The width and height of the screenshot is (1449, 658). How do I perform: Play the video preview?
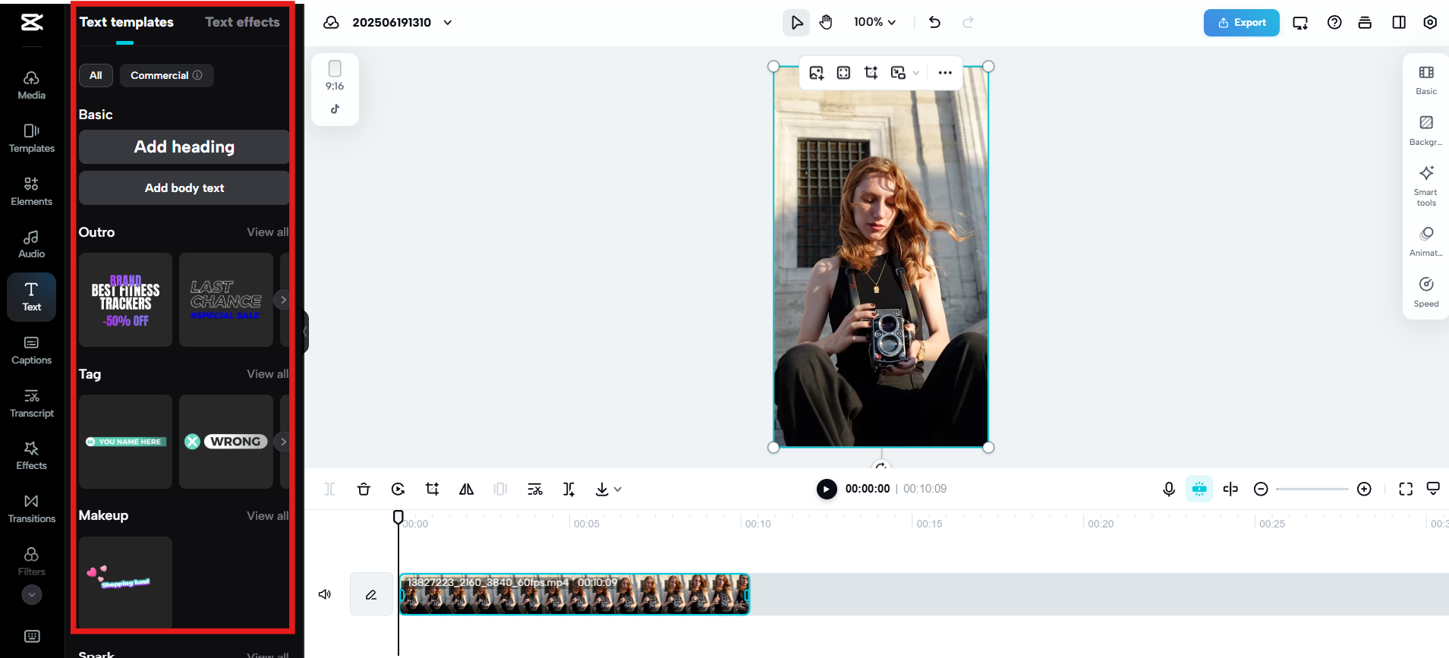[x=827, y=489]
